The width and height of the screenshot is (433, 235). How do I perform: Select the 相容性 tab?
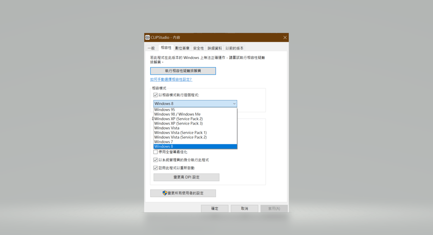point(166,48)
